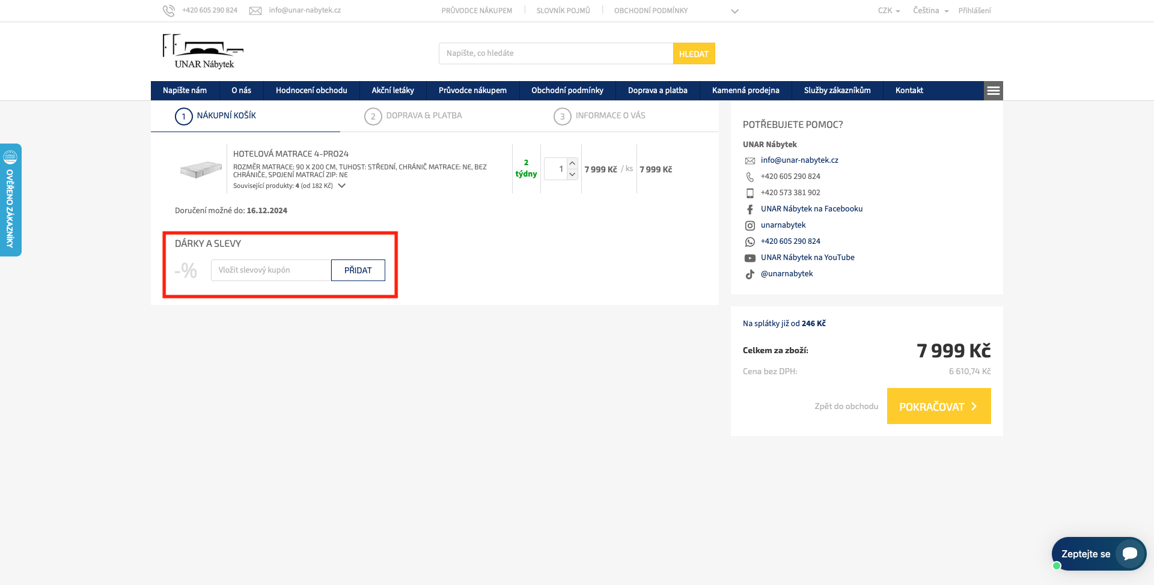The width and height of the screenshot is (1154, 585).
Task: Expand Související produkty chevron
Action: tap(341, 186)
